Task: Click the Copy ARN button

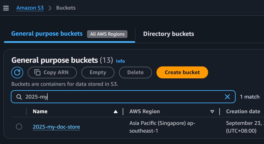Action: tap(52, 73)
